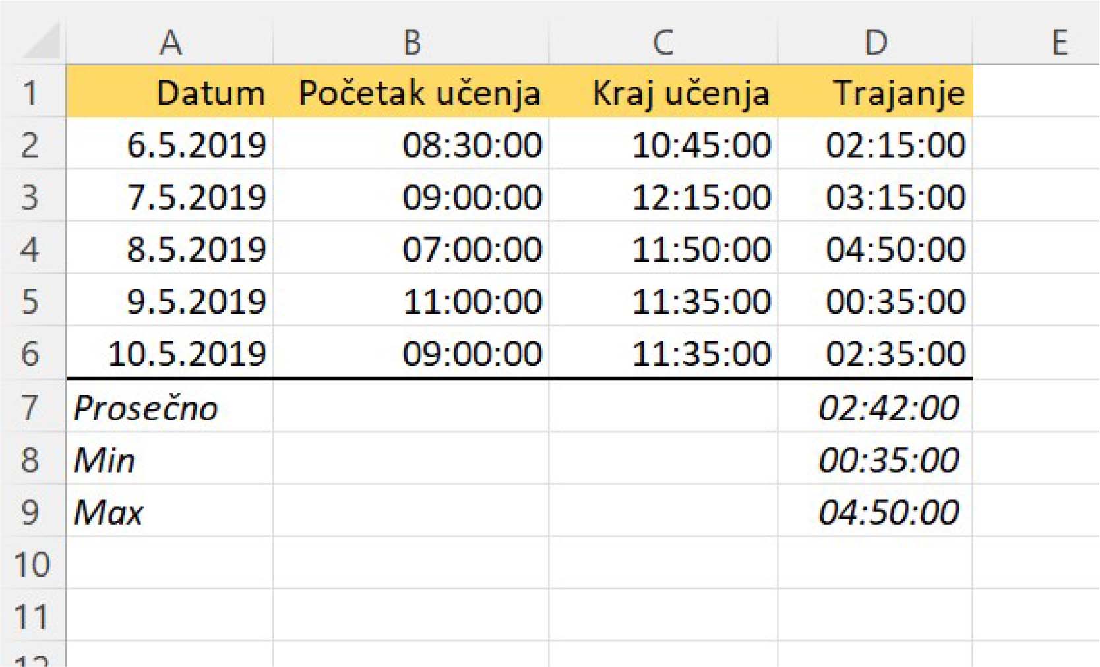Select row 10 header
The height and width of the screenshot is (667, 1100).
click(x=30, y=564)
